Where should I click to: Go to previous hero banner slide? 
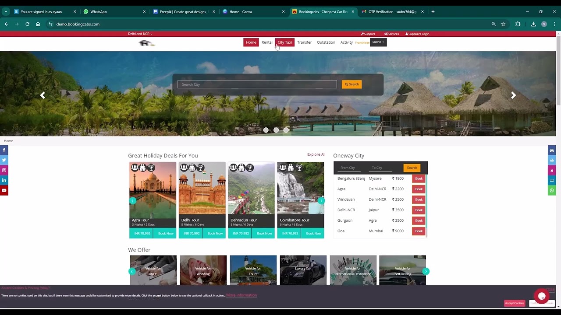pyautogui.click(x=43, y=95)
